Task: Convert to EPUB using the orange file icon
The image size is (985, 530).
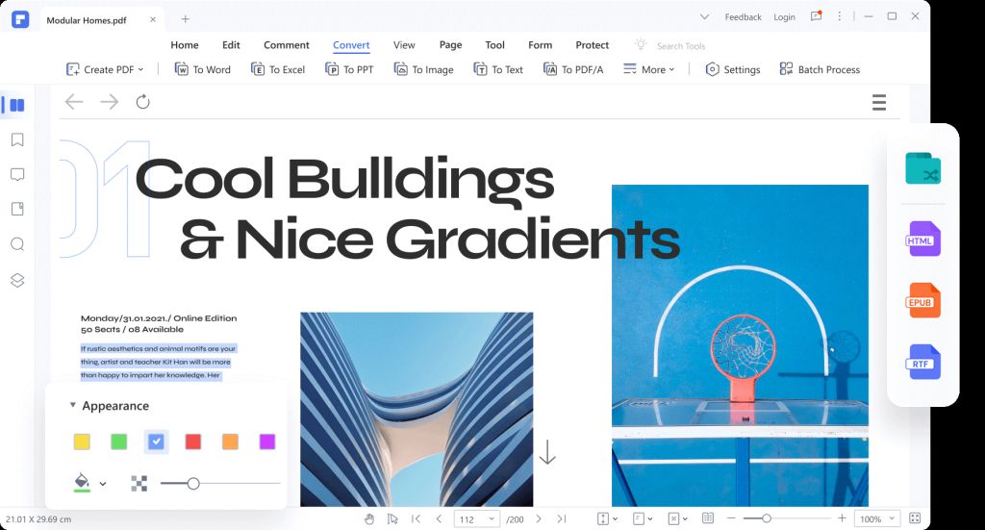Action: tap(922, 301)
